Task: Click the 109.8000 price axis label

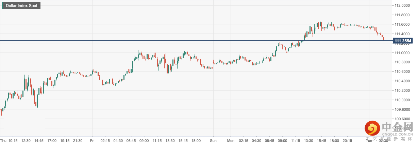Action: pos(402,109)
